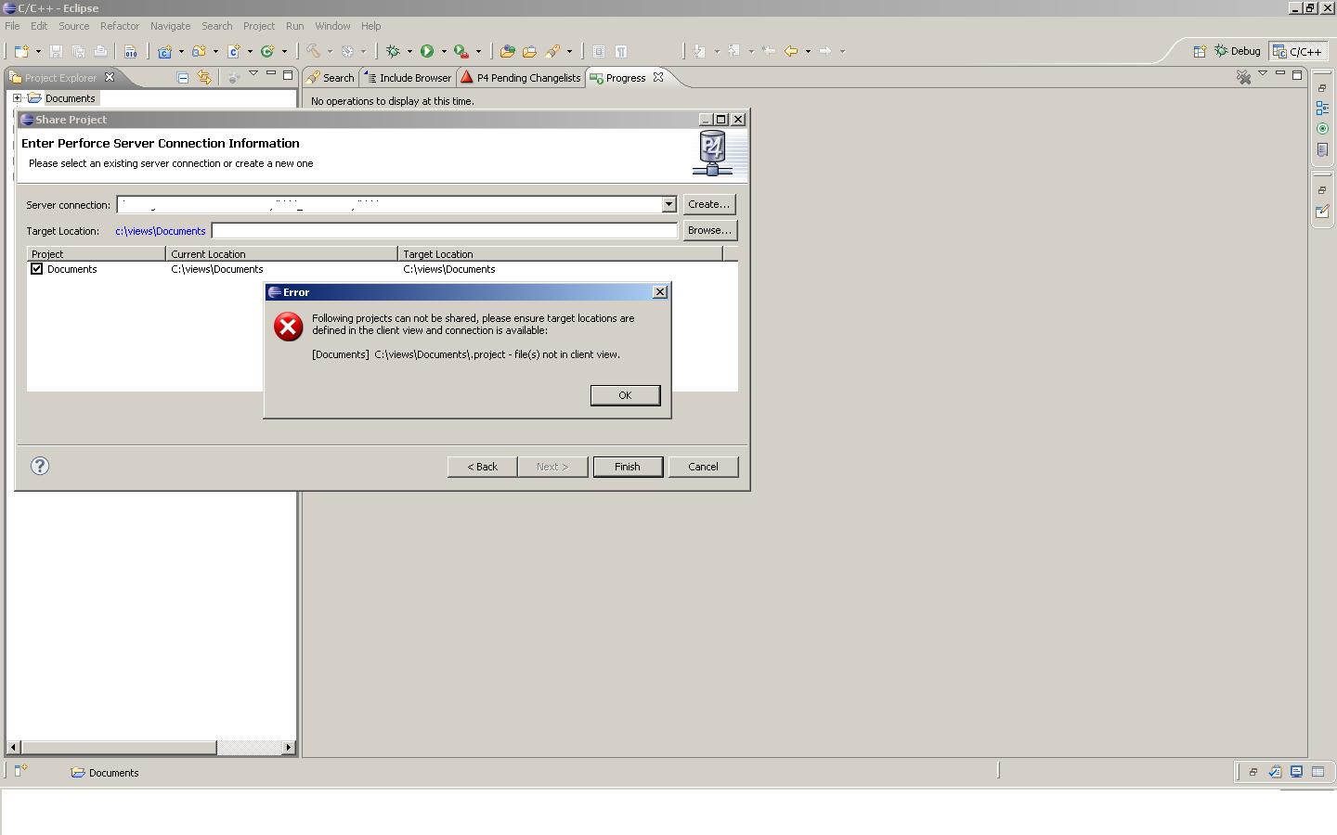Click the Tasks icon in right trim
The height and width of the screenshot is (835, 1337).
pyautogui.click(x=1322, y=149)
